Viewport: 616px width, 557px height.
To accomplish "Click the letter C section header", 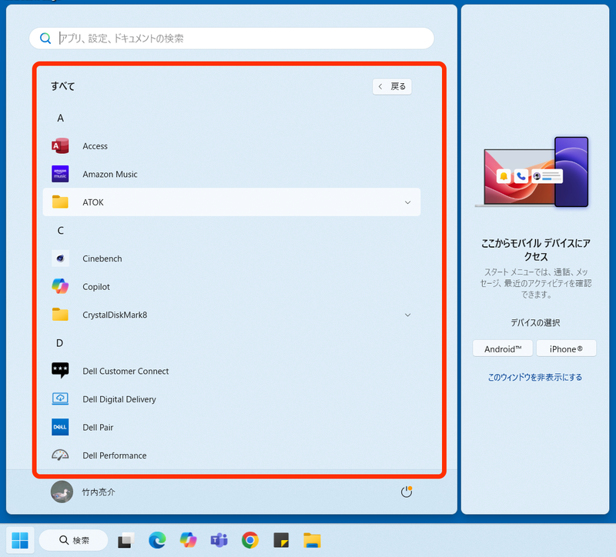I will click(x=61, y=230).
